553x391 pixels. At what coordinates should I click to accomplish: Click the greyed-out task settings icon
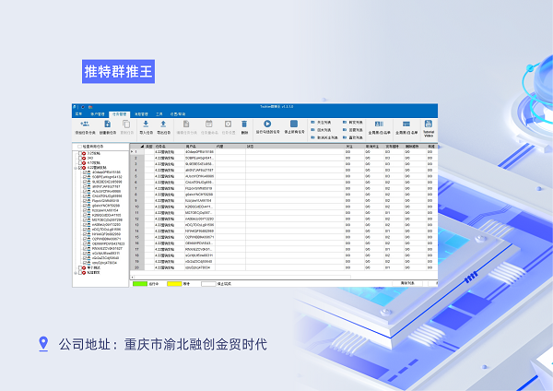pyautogui.click(x=228, y=124)
